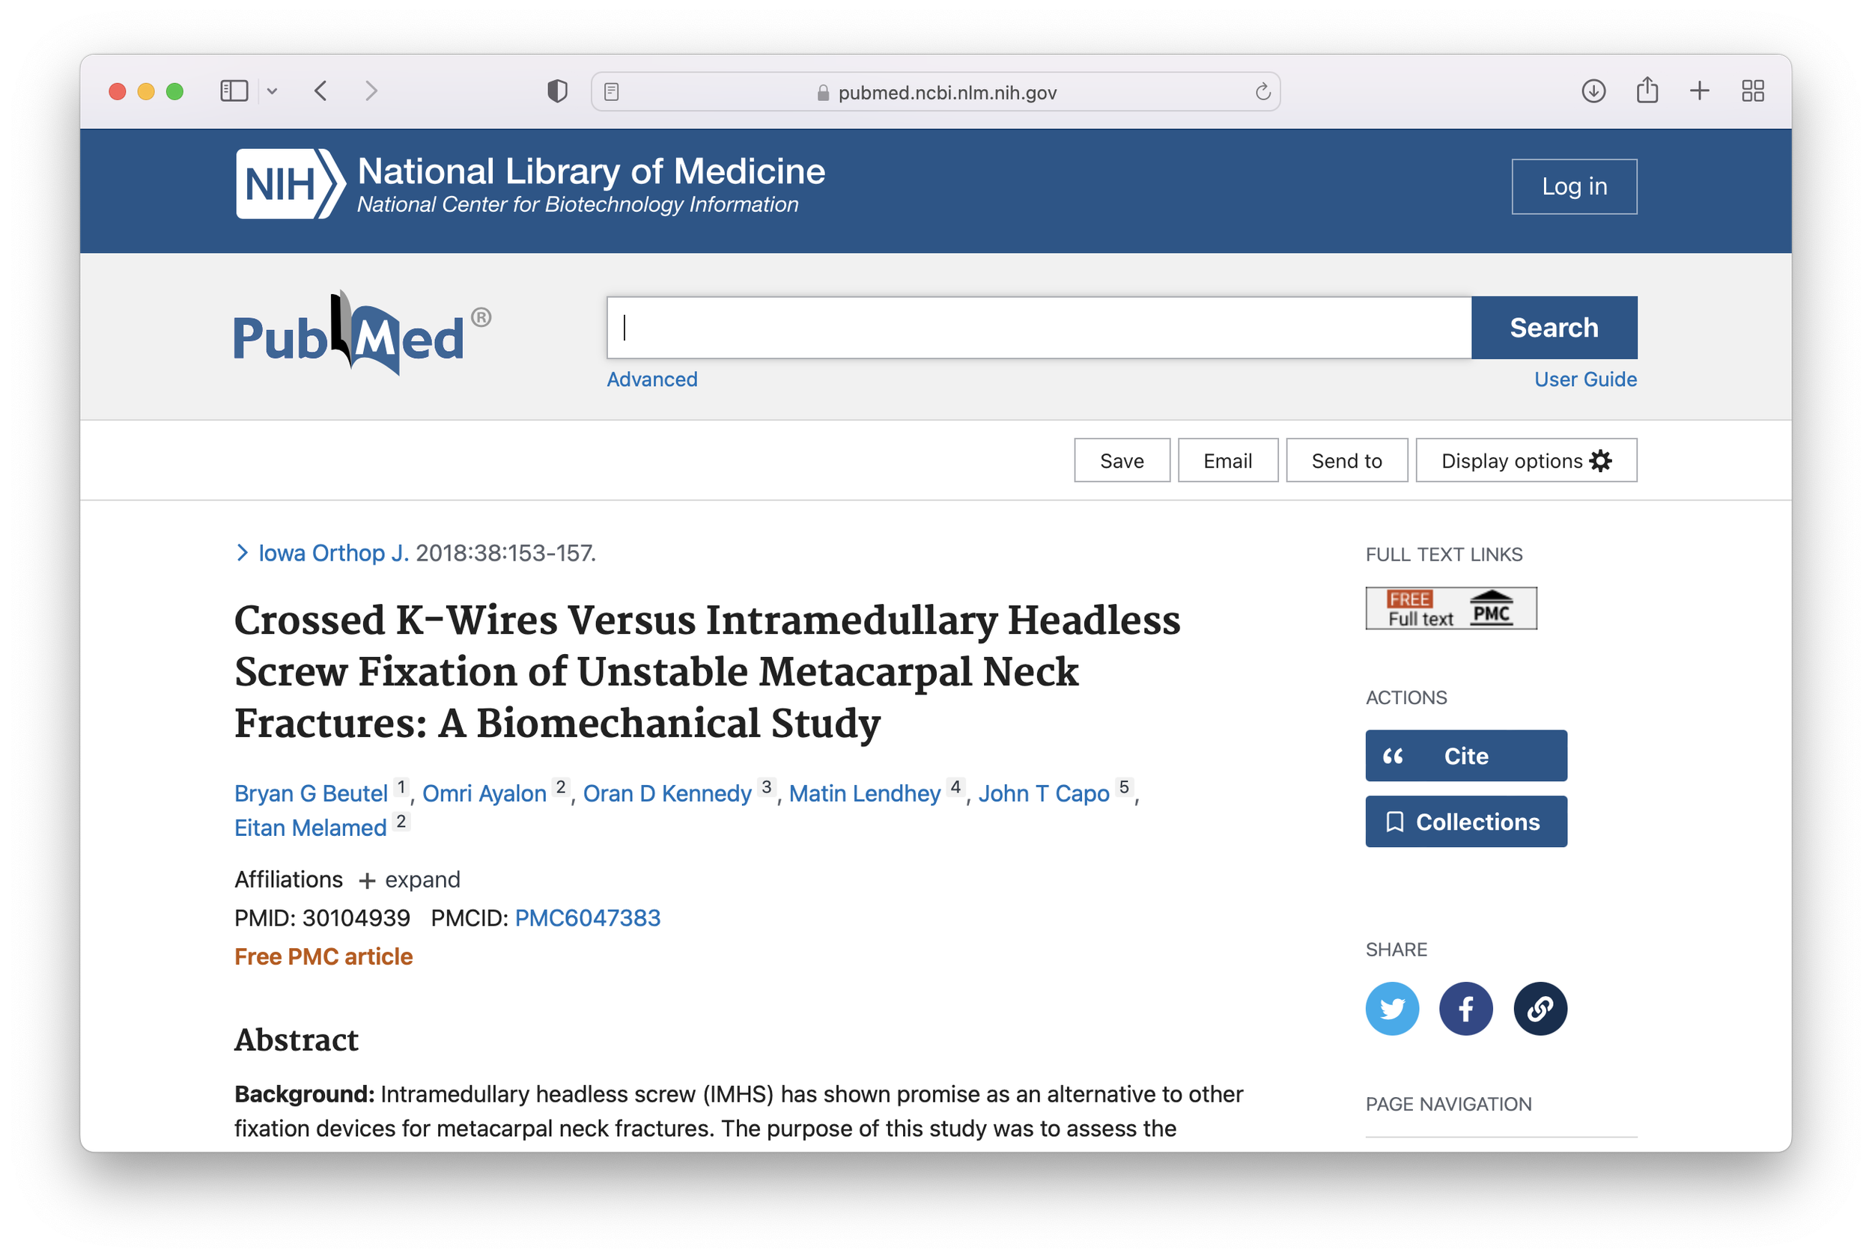
Task: Open the Send to menu
Action: (1346, 460)
